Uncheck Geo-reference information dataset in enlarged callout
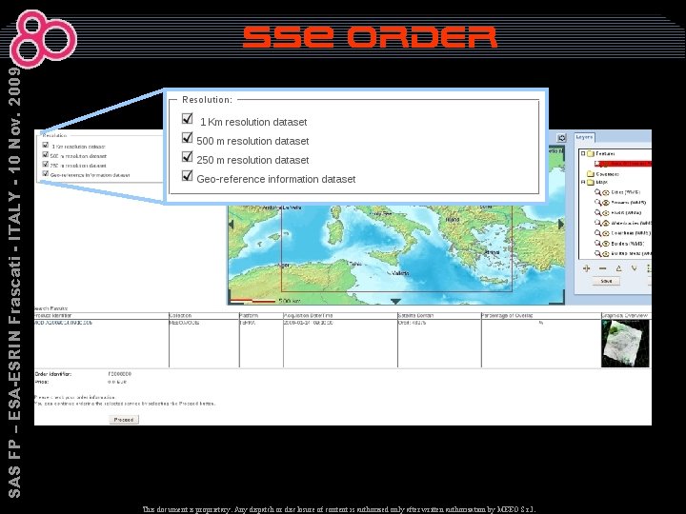686x514 pixels. [188, 176]
